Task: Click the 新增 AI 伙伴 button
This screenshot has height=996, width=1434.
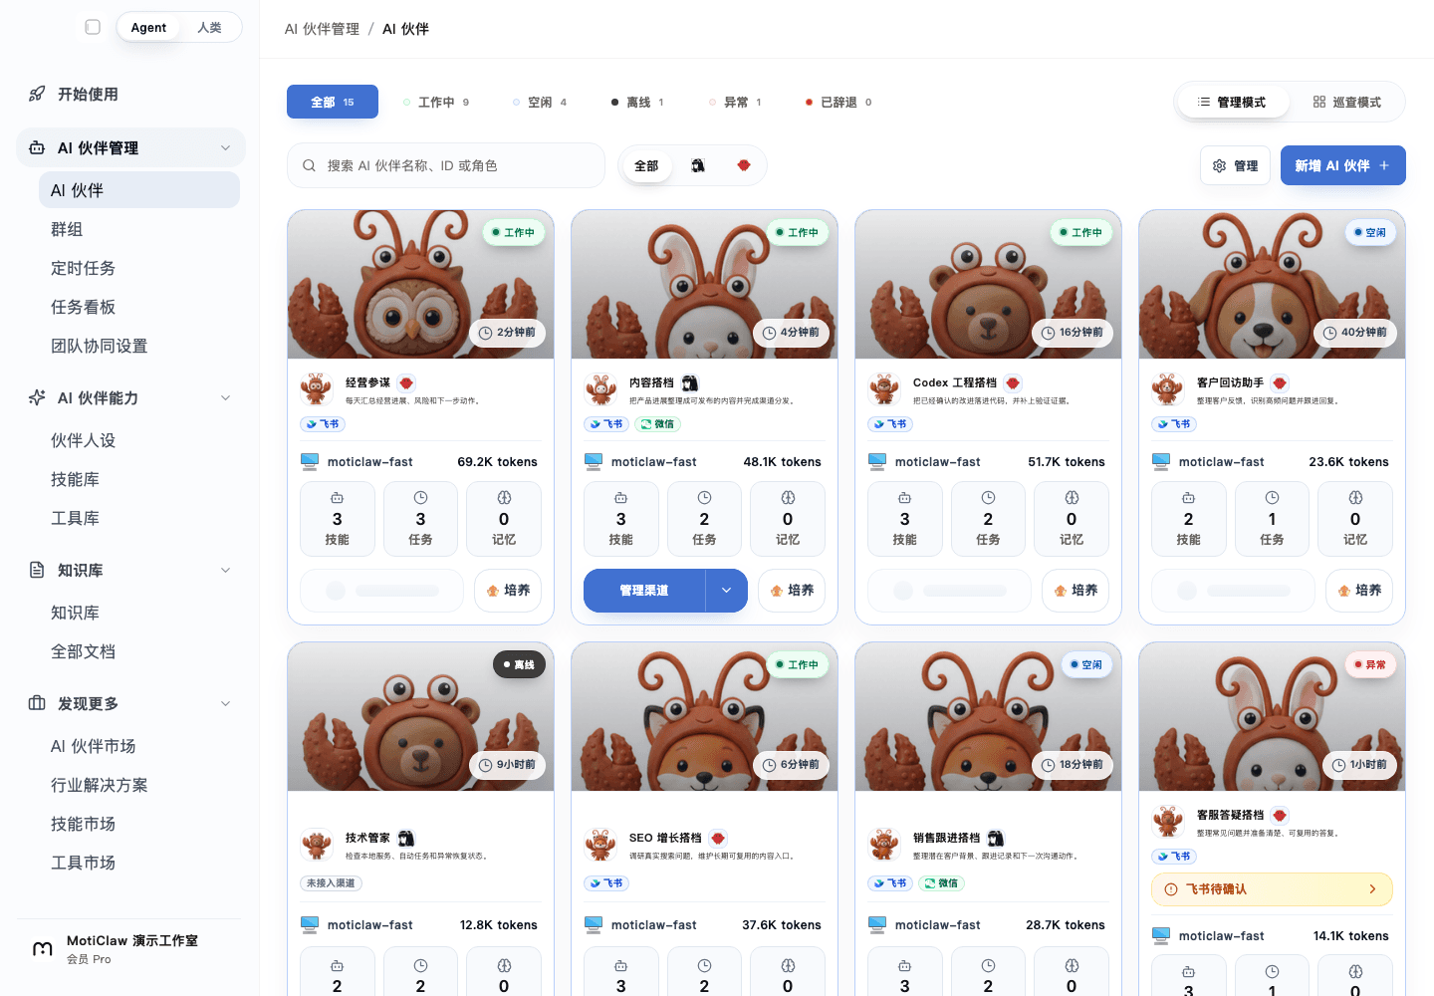Action: point(1342,165)
